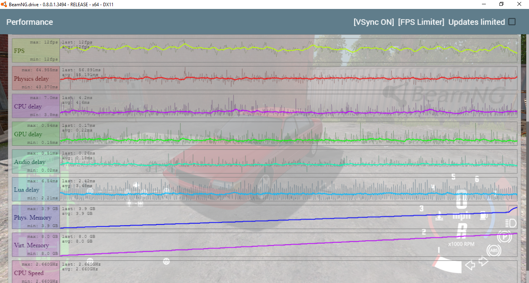
Task: Select the Physics delay label
Action: click(32, 79)
